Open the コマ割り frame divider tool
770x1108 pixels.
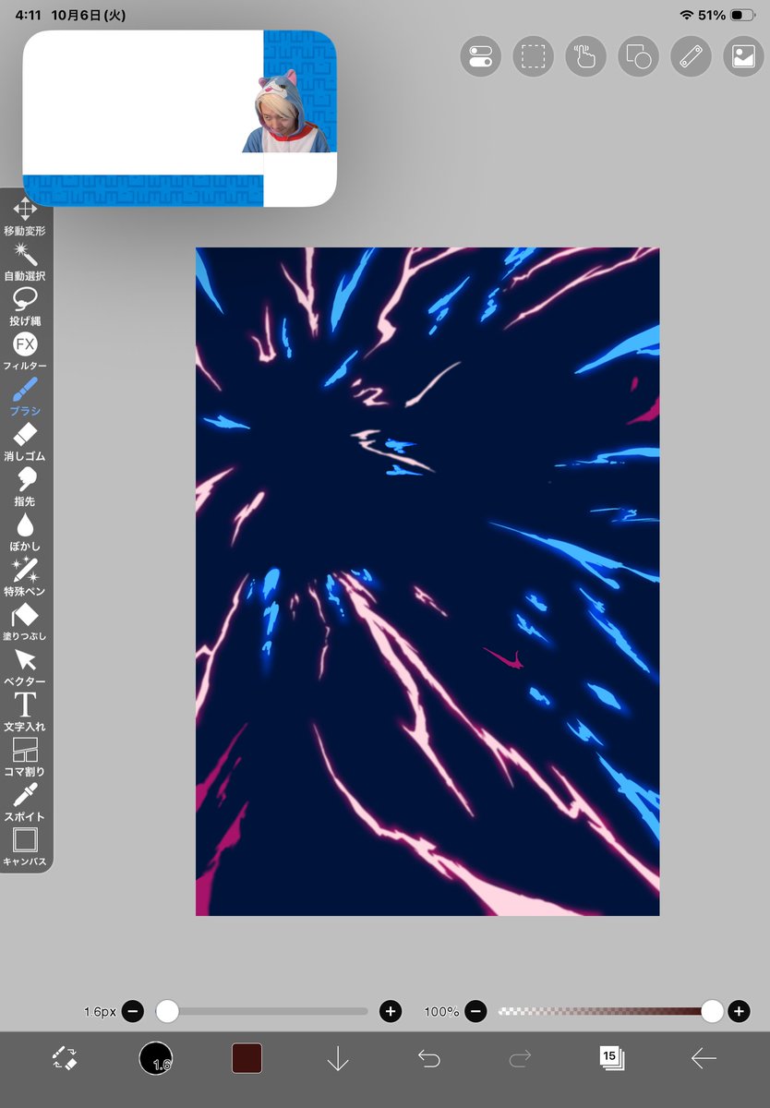(x=25, y=757)
